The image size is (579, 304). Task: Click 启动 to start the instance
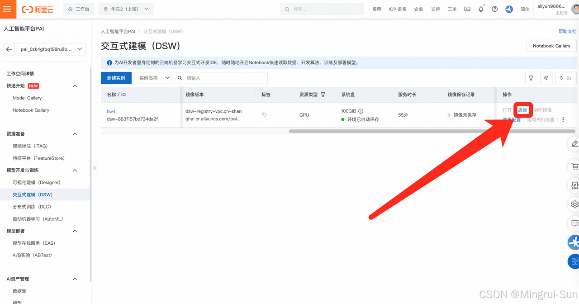tap(522, 110)
